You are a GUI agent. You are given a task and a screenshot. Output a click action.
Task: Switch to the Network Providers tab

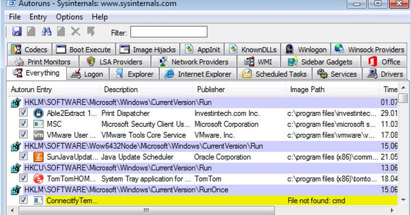tap(194, 61)
